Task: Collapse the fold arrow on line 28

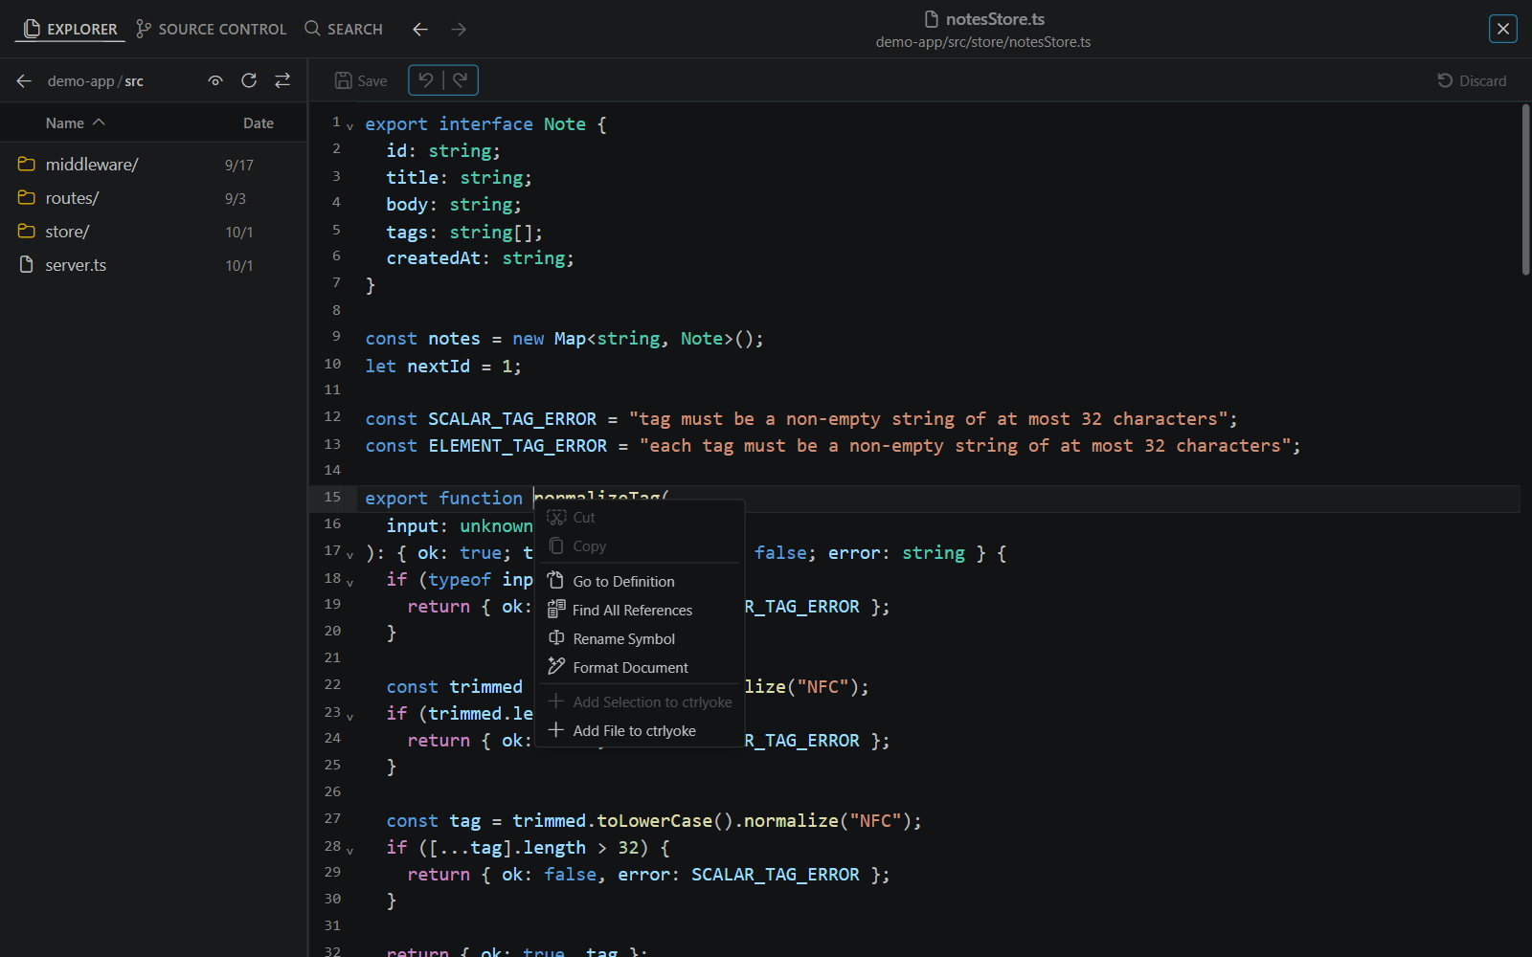Action: click(349, 850)
